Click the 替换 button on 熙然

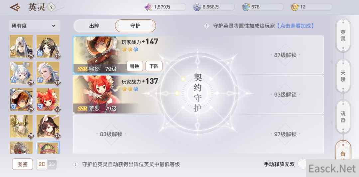135,66
